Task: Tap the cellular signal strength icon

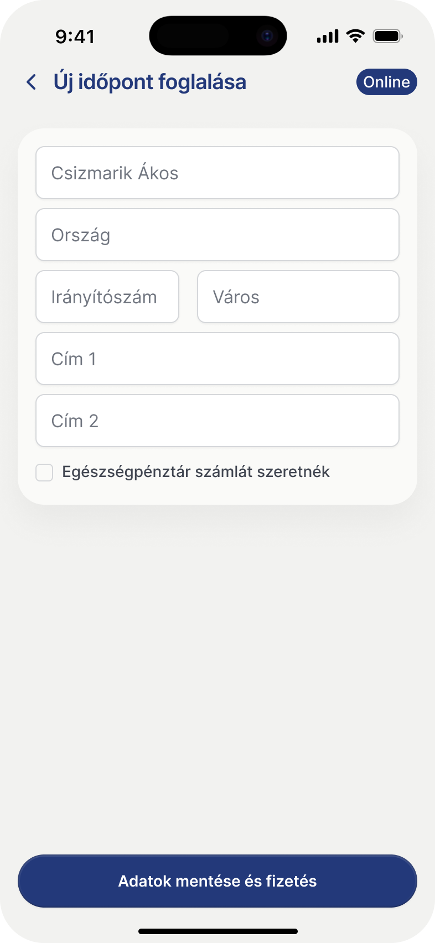Action: [x=327, y=37]
